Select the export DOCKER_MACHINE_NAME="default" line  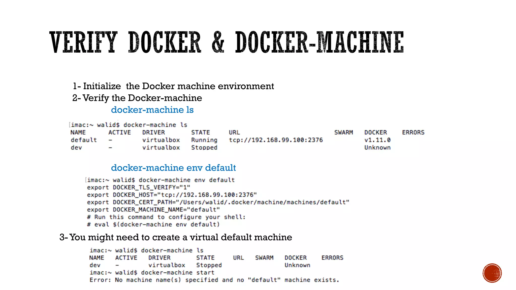tap(153, 210)
